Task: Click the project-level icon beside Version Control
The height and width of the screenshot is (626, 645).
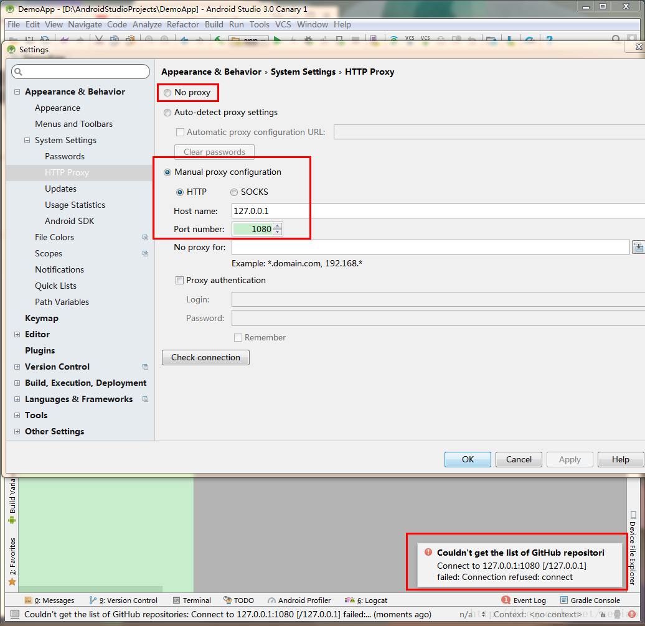Action: 145,367
